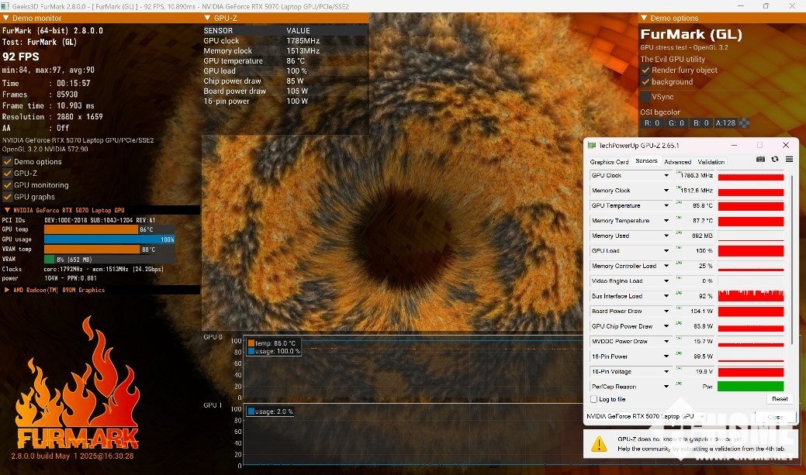
Task: Open the PerfCap Reason dropdown
Action: (666, 387)
